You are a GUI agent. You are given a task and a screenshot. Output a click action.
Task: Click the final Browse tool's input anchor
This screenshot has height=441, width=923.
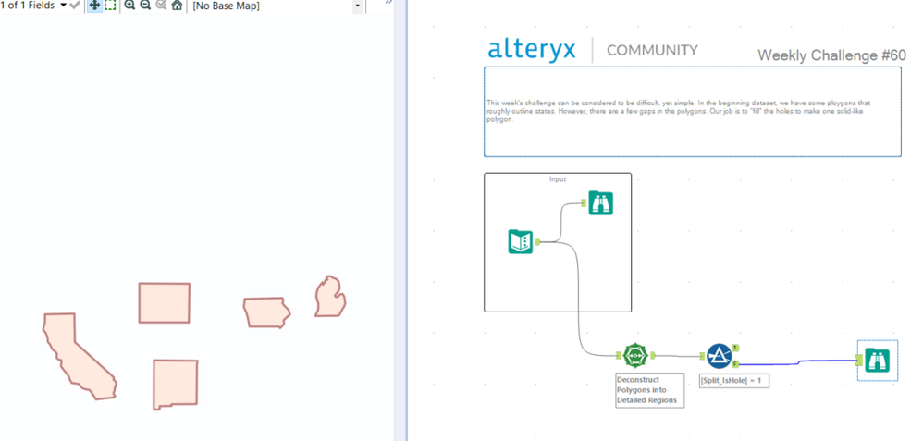860,360
